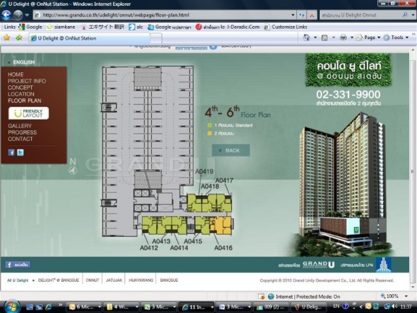Image resolution: width=417 pixels, height=313 pixels.
Task: Click the Windows Start orb
Action: [12, 306]
